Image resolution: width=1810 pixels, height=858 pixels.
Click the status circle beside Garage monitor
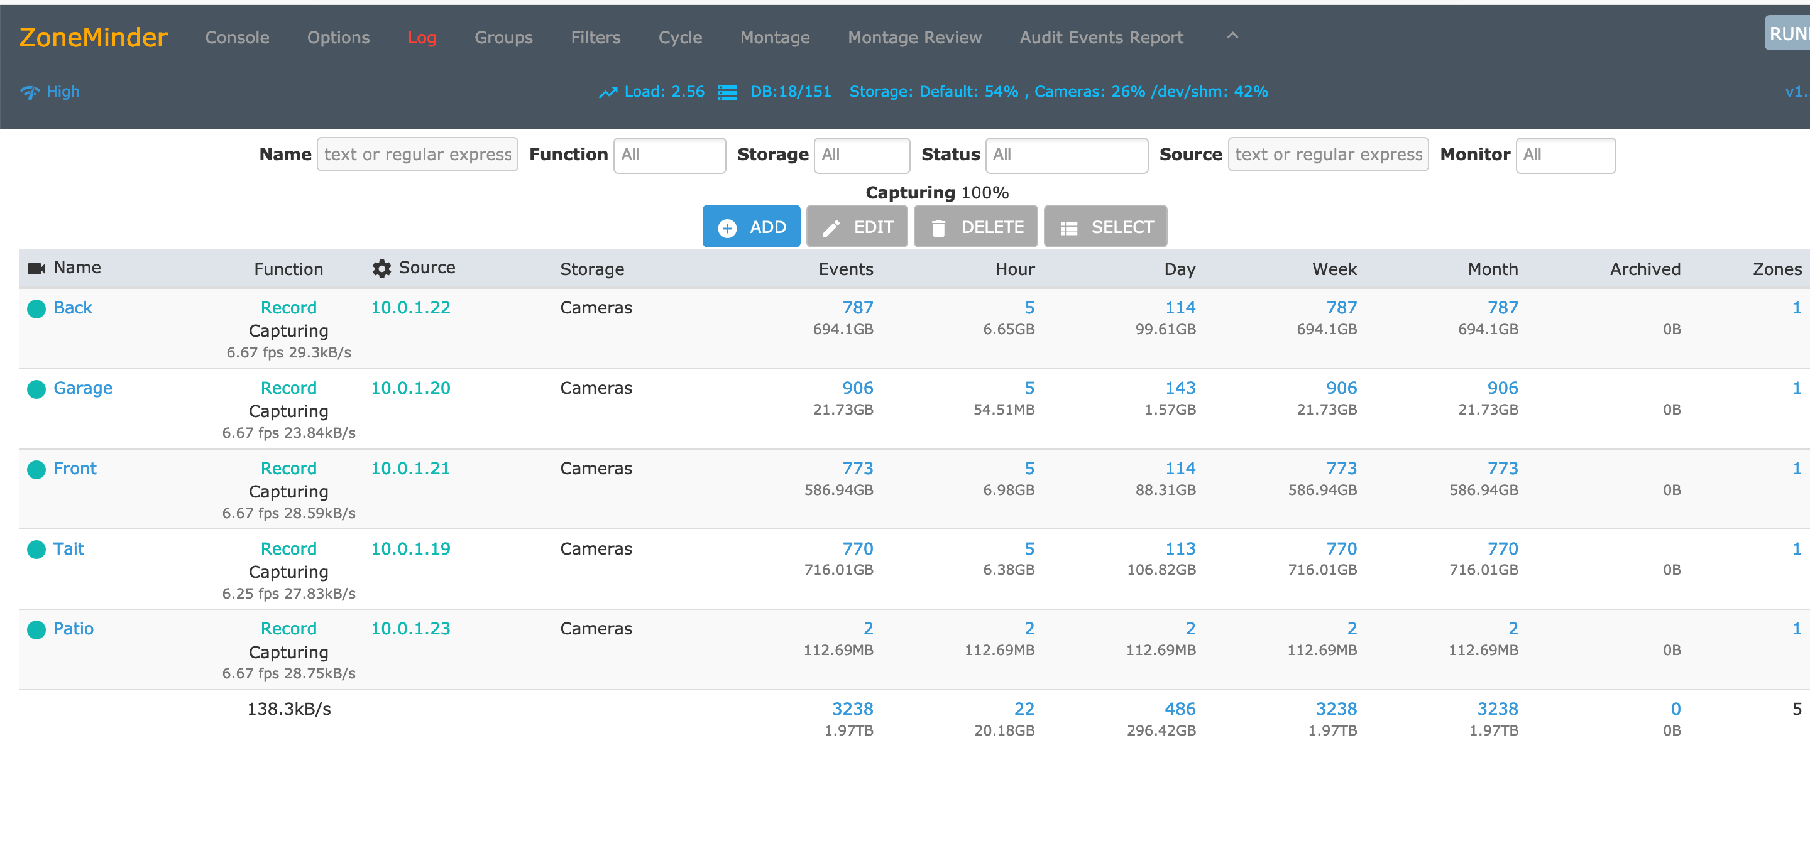click(36, 388)
